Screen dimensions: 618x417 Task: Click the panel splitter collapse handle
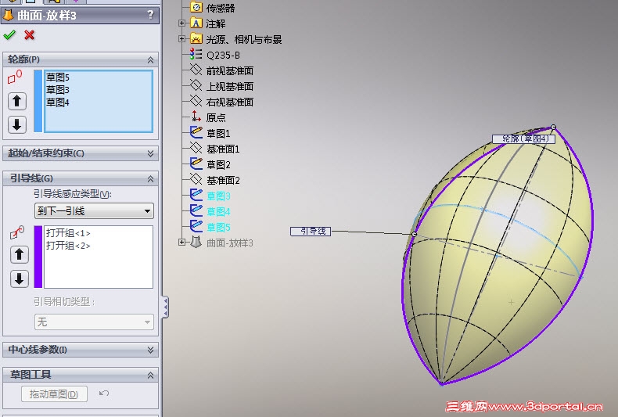[x=165, y=307]
